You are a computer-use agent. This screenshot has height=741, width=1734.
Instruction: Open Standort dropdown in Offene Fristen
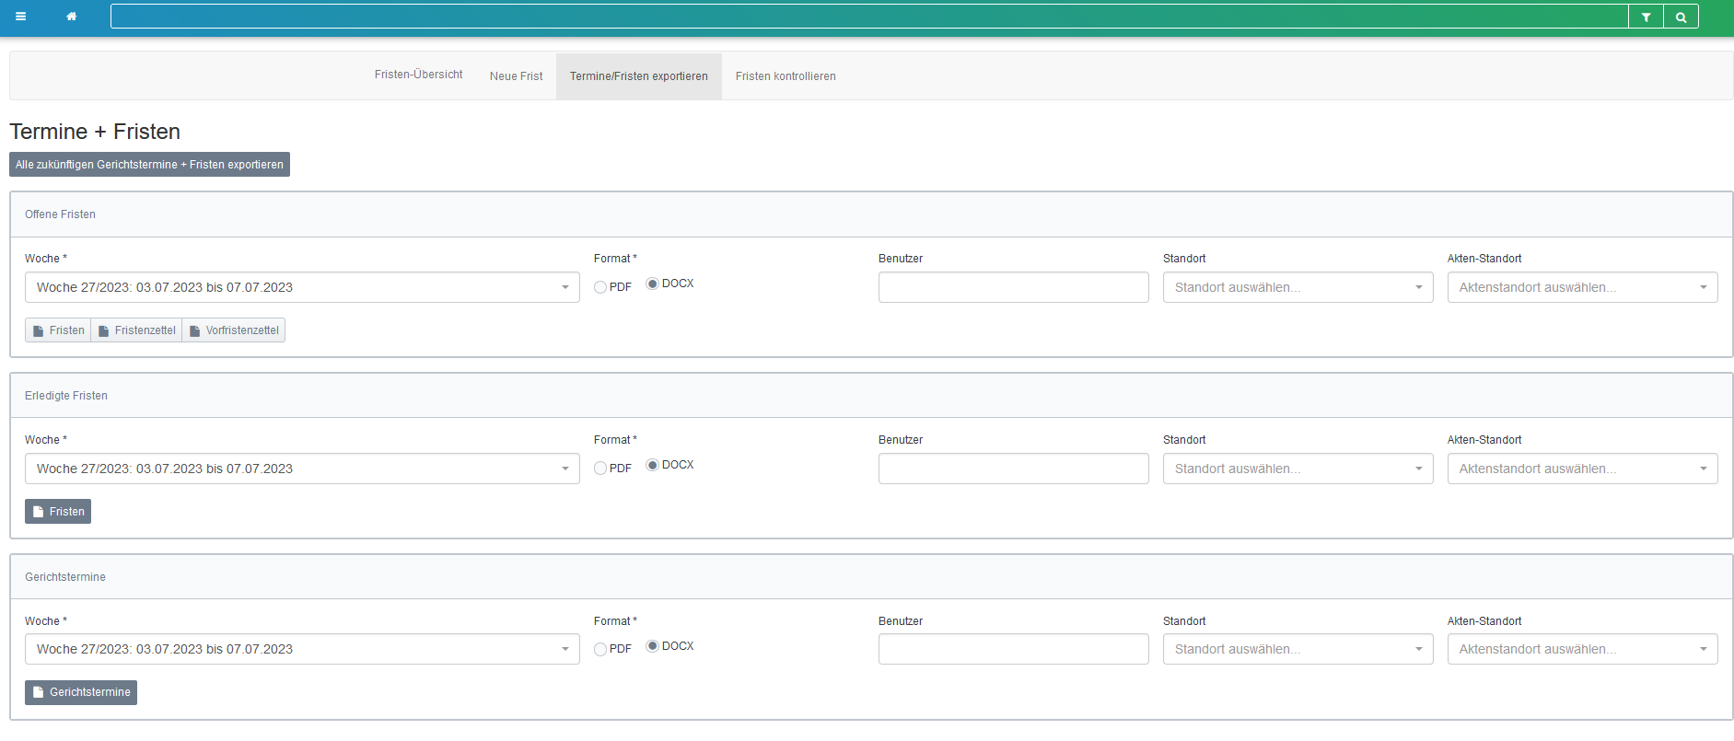coord(1298,287)
